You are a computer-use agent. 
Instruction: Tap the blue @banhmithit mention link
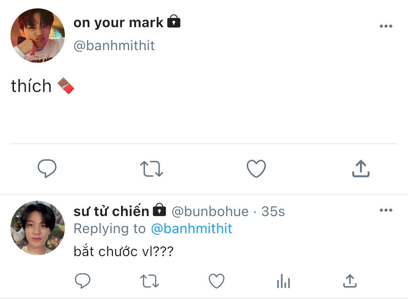(x=191, y=229)
